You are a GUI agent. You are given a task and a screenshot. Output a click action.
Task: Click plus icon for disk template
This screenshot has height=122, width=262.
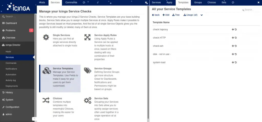(x=233, y=54)
